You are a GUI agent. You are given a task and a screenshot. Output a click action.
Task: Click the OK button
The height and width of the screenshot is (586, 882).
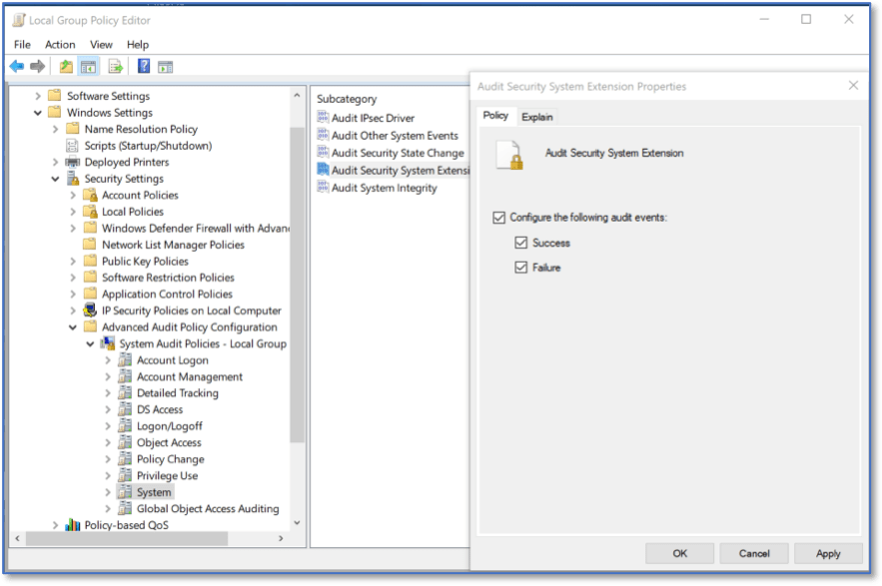tap(679, 553)
